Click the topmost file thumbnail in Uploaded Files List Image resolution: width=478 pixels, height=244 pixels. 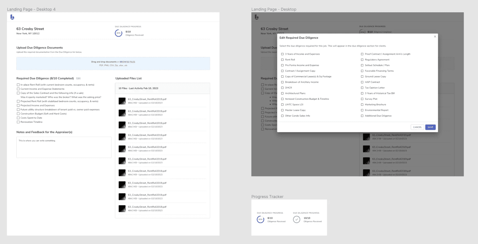(x=122, y=101)
